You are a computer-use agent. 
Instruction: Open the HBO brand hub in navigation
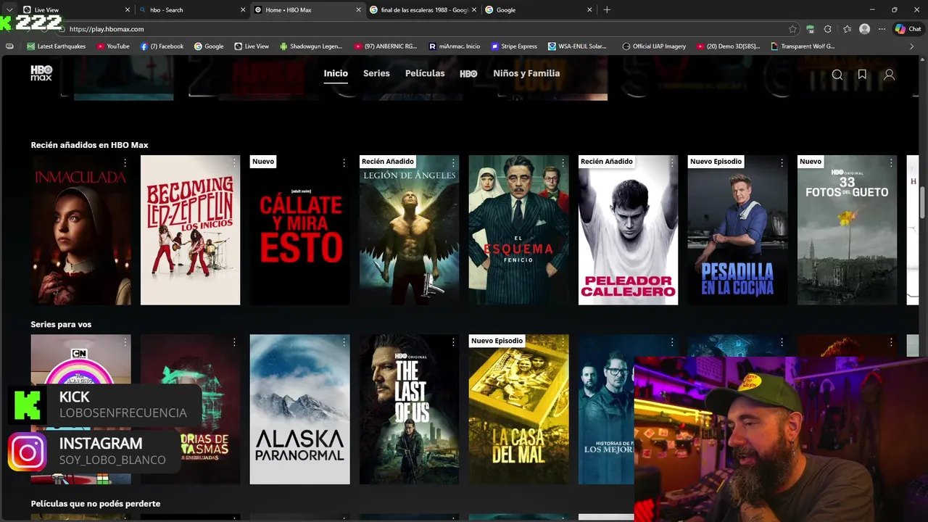point(468,73)
